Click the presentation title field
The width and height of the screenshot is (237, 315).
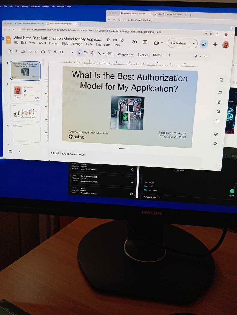(58, 39)
